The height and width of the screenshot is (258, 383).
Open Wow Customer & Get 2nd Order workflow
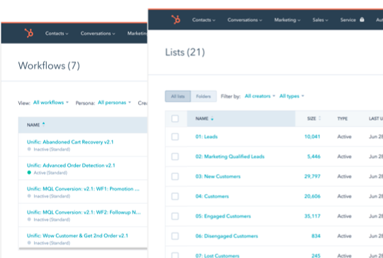click(x=77, y=236)
